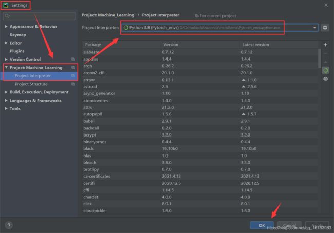Image resolution: width=334 pixels, height=233 pixels.
Task: Toggle the Conda package manager icon
Action: (325, 70)
